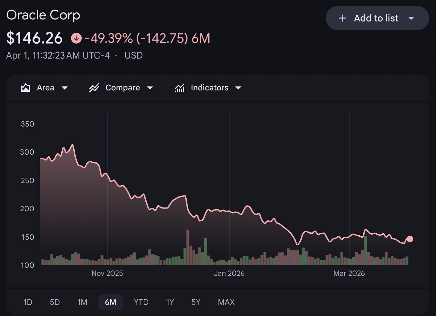This screenshot has width=436, height=316.
Task: Select the highlighted 6M range
Action: click(111, 302)
